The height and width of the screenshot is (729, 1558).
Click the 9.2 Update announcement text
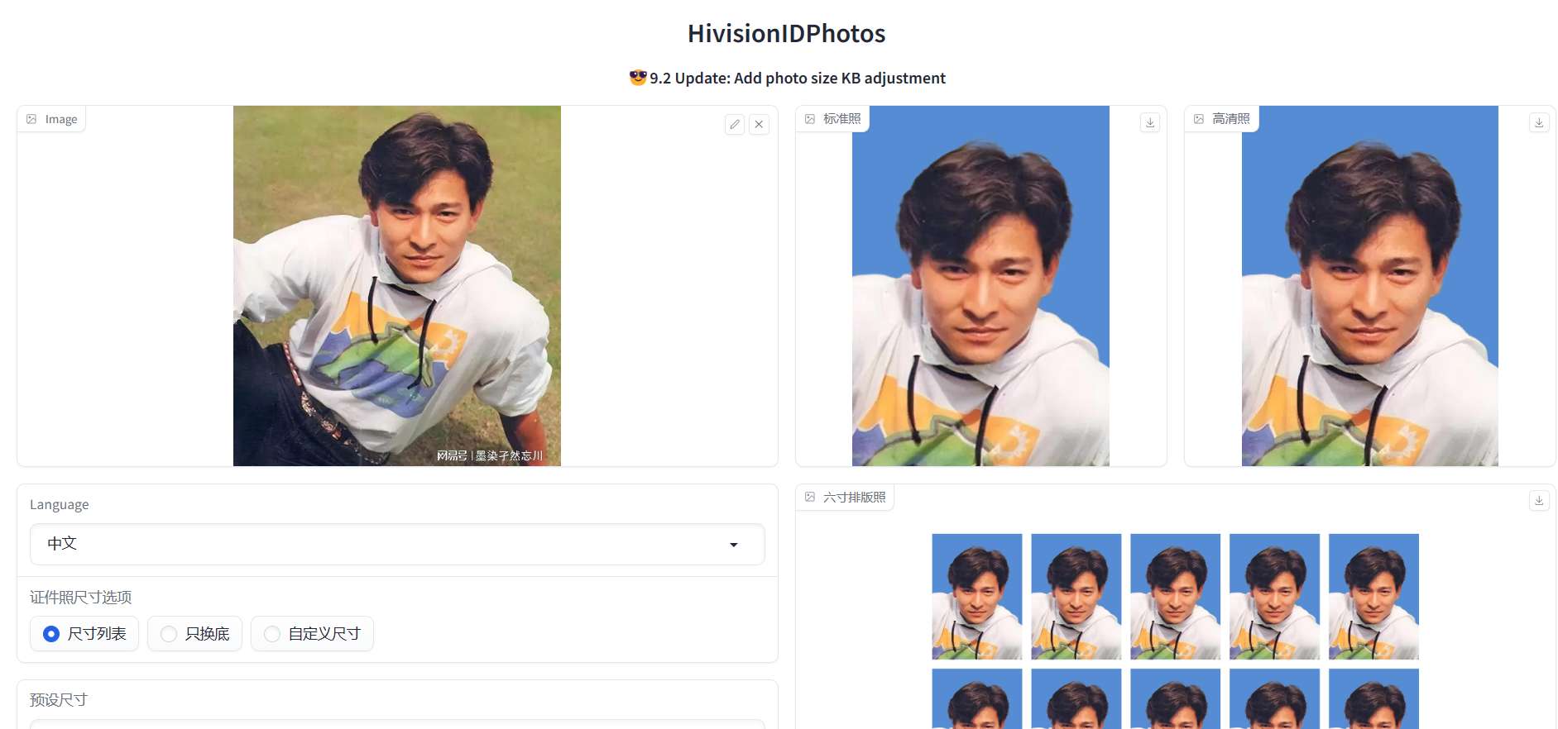(x=788, y=79)
